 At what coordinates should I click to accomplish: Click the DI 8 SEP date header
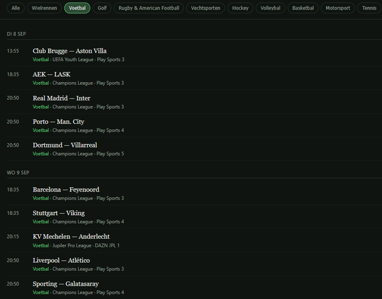[x=16, y=34]
